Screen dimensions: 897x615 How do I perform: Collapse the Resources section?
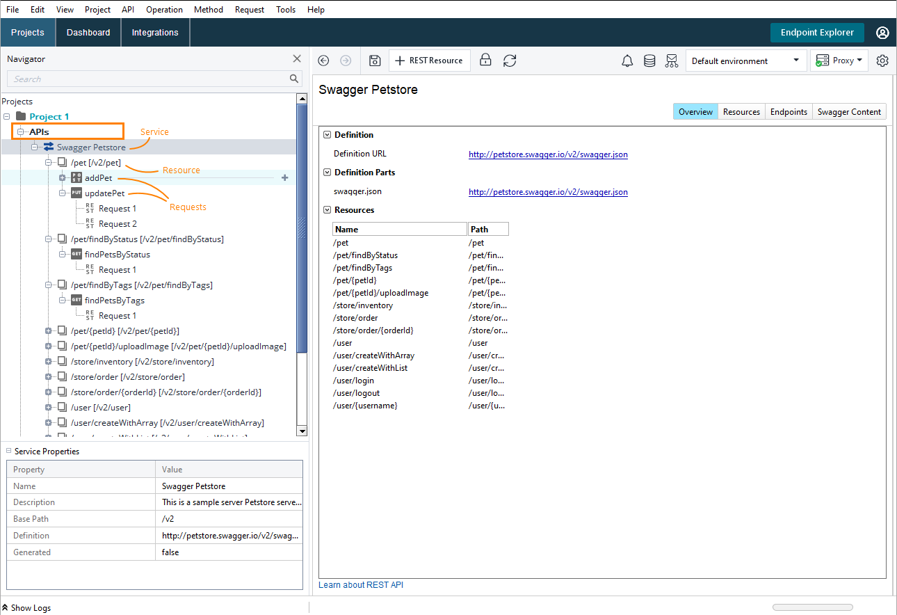point(327,209)
